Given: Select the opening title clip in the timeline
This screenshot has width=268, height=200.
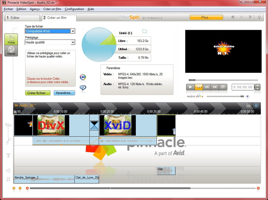Looking at the screenshot, I should click(23, 125).
